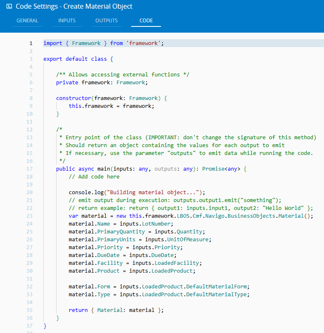The image size is (324, 333).
Task: Click 'private framework: Framework;' line
Action: (102, 82)
